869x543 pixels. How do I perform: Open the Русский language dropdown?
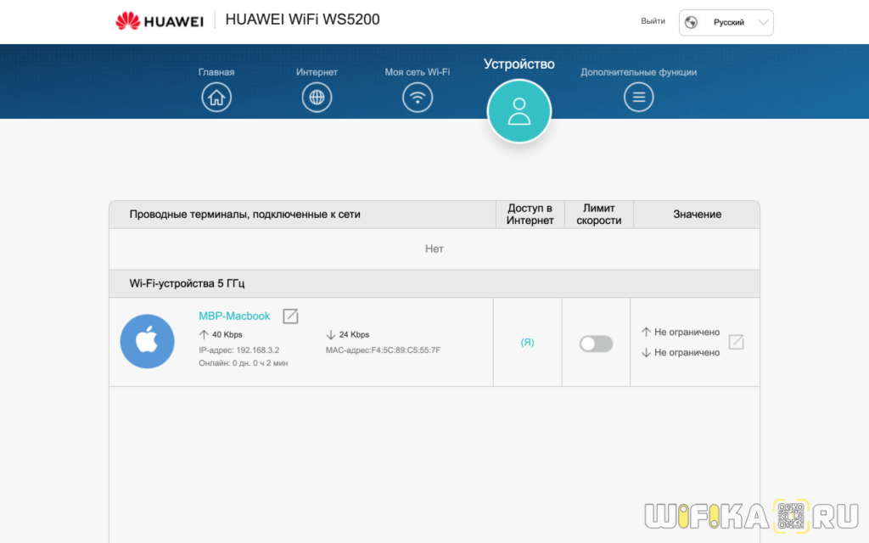[726, 23]
